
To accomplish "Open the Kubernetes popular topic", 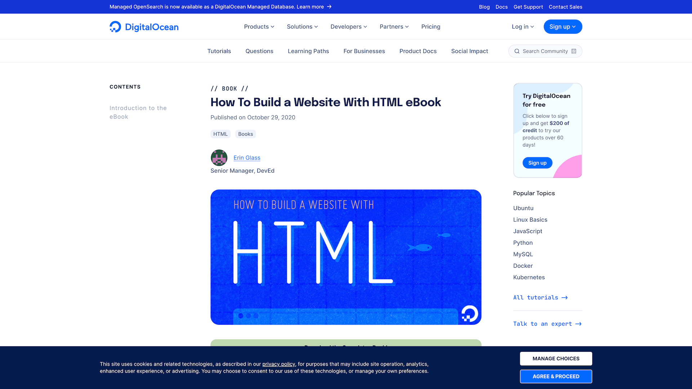I will [x=529, y=277].
